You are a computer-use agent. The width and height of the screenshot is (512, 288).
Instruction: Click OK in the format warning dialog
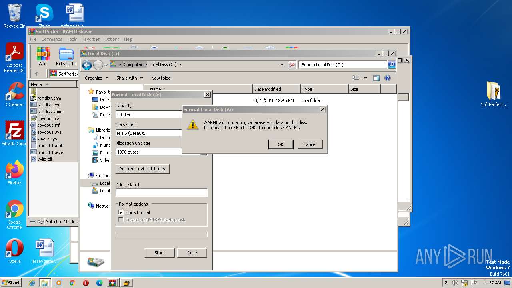coord(280,144)
